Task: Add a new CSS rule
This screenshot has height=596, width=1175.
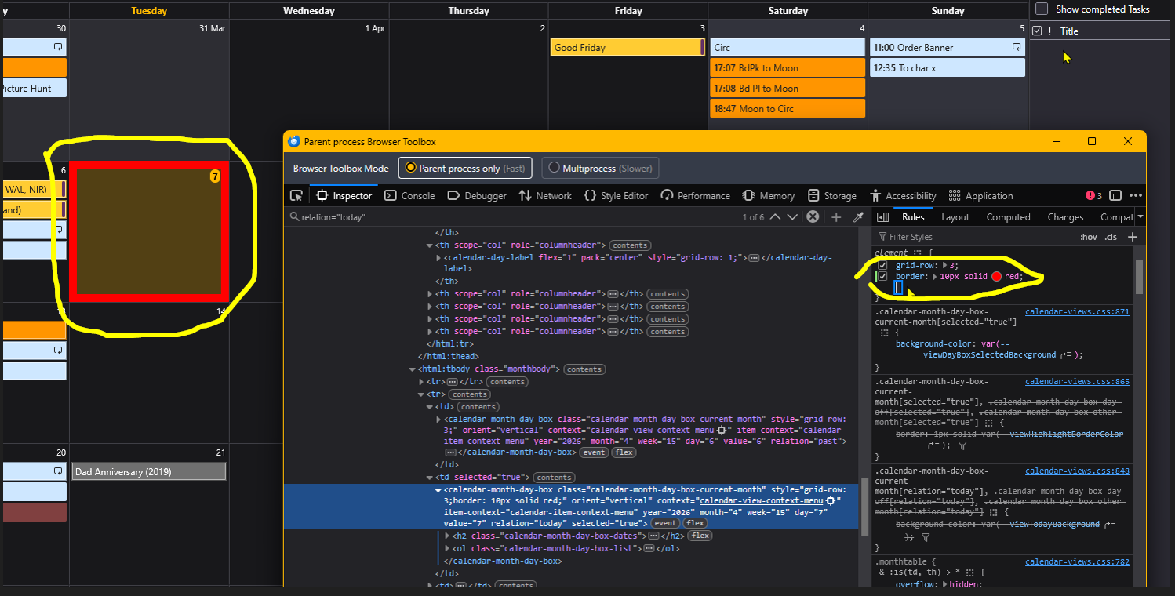Action: click(x=1132, y=237)
